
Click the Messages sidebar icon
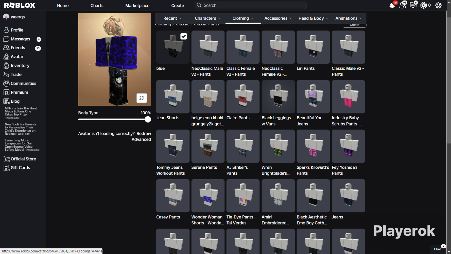point(6,39)
